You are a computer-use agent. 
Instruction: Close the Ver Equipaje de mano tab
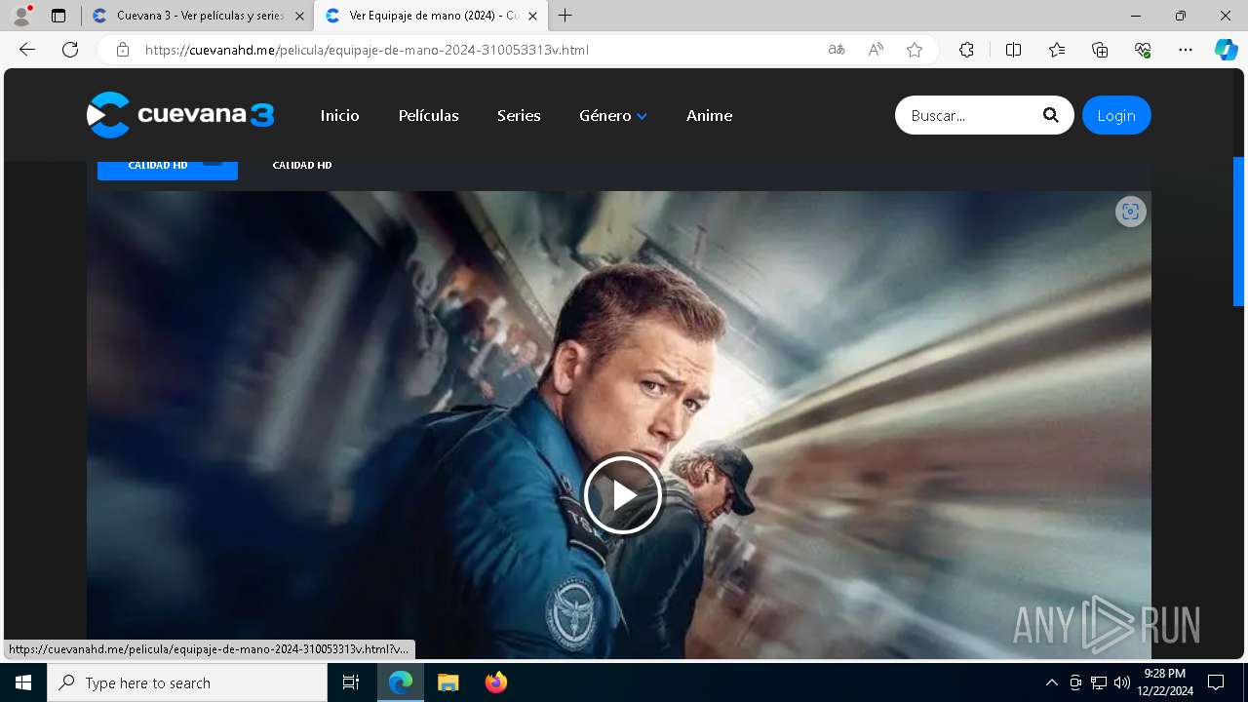click(532, 16)
